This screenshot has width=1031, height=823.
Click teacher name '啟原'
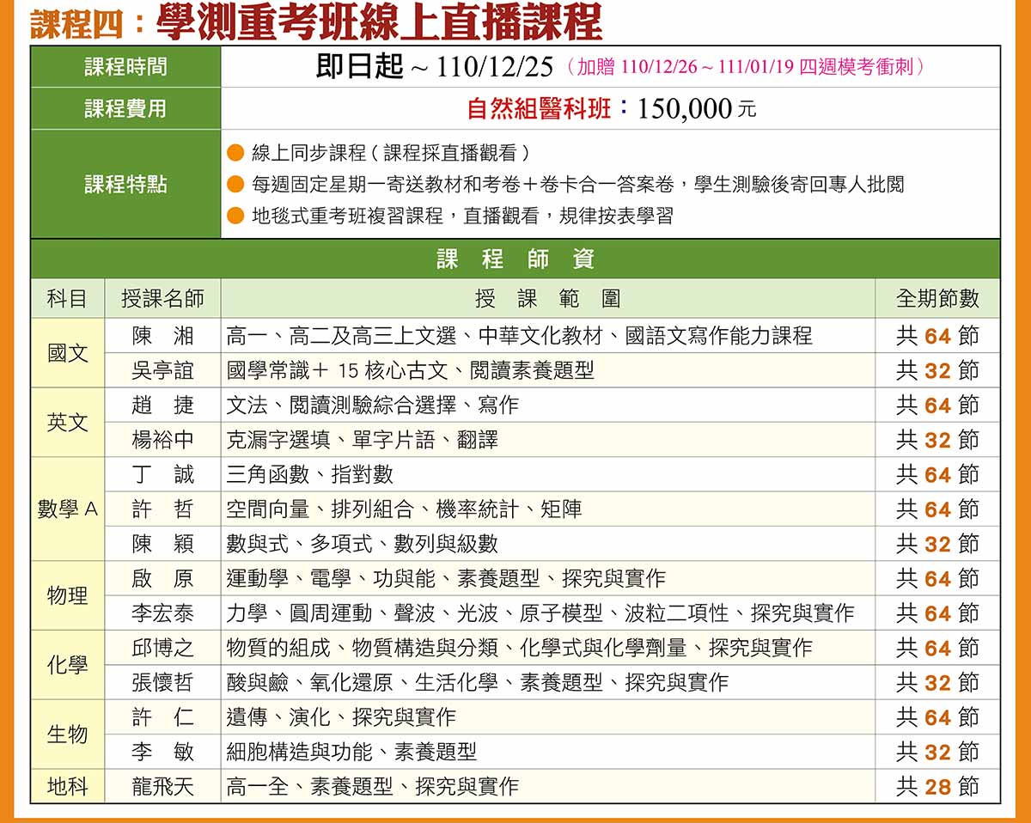coord(163,579)
